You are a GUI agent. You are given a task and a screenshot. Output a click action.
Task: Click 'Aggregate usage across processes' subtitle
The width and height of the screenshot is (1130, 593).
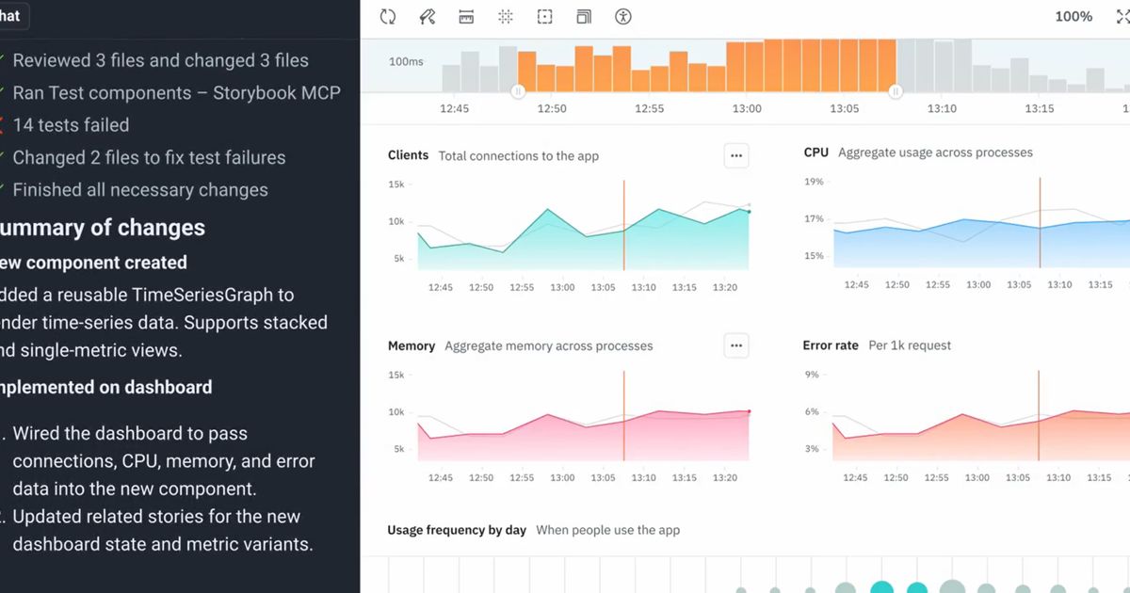tap(935, 152)
